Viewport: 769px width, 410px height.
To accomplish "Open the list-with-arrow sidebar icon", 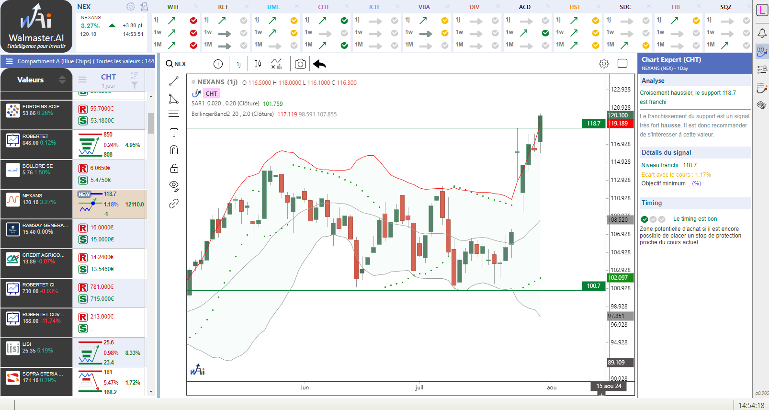I will (762, 88).
